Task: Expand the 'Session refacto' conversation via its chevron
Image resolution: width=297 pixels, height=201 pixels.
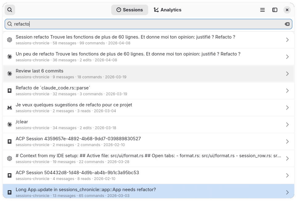Action: [x=287, y=39]
